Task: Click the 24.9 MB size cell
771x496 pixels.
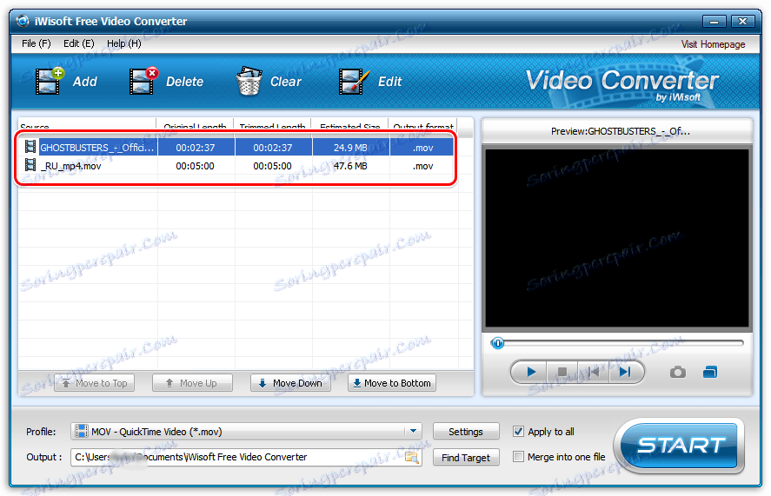Action: pyautogui.click(x=350, y=147)
